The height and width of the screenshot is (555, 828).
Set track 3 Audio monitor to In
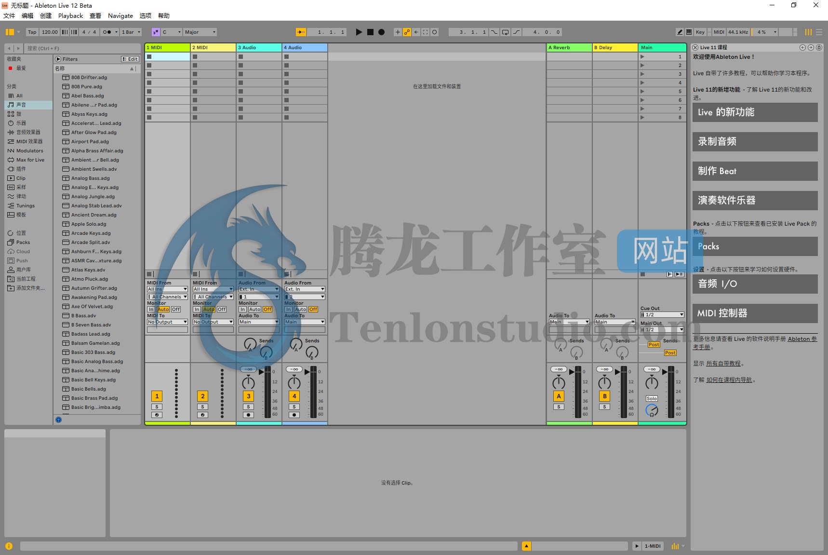click(x=243, y=310)
